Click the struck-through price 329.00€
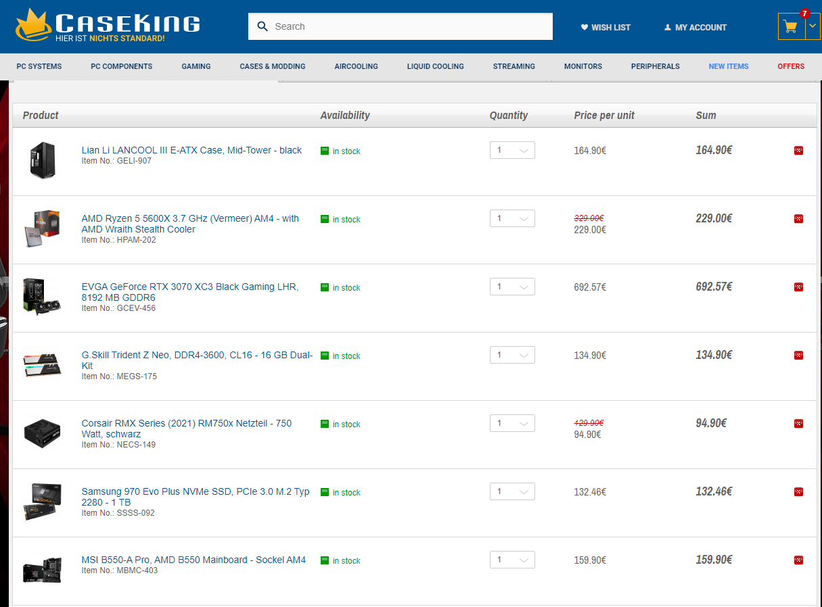This screenshot has height=607, width=822. point(589,218)
